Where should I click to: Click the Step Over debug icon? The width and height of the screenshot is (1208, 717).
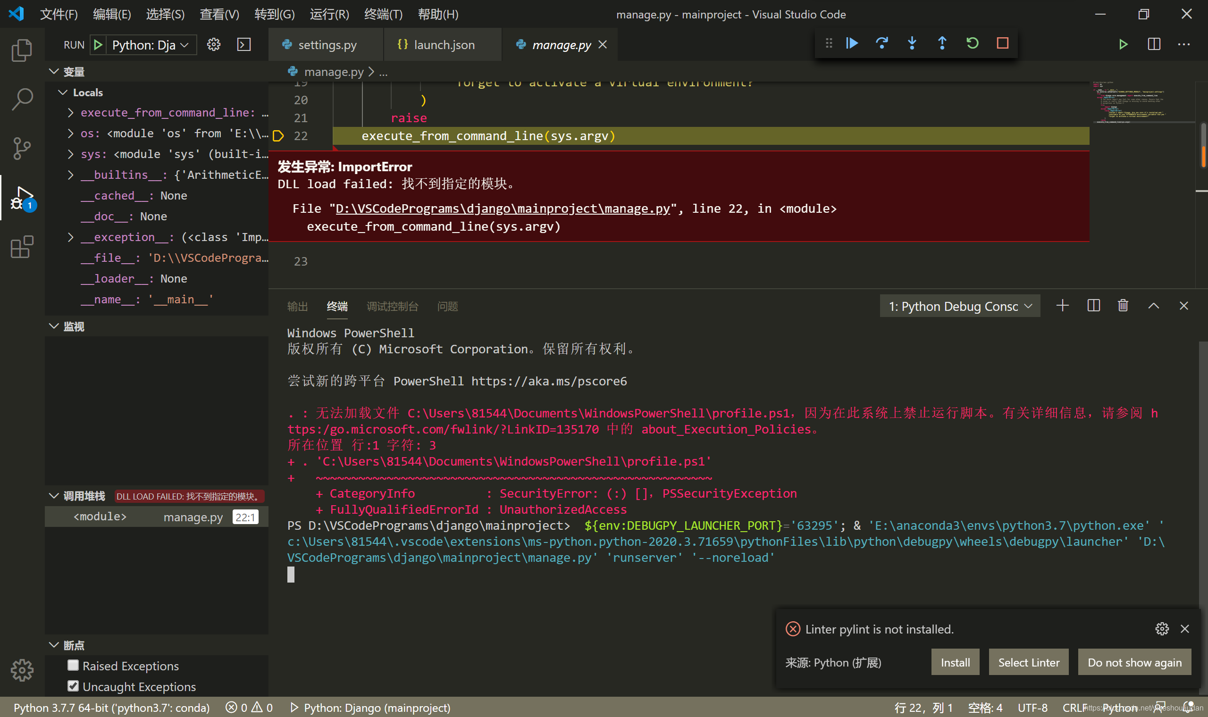click(x=882, y=43)
